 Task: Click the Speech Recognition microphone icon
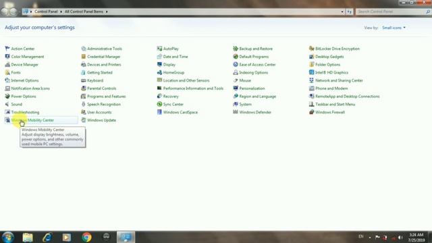tap(84, 104)
